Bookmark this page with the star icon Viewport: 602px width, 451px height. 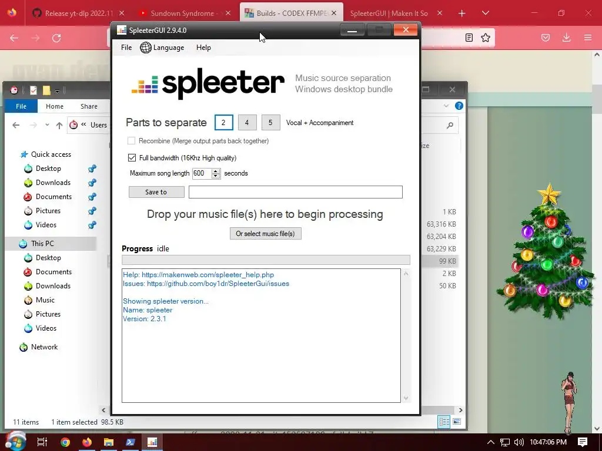coord(486,38)
